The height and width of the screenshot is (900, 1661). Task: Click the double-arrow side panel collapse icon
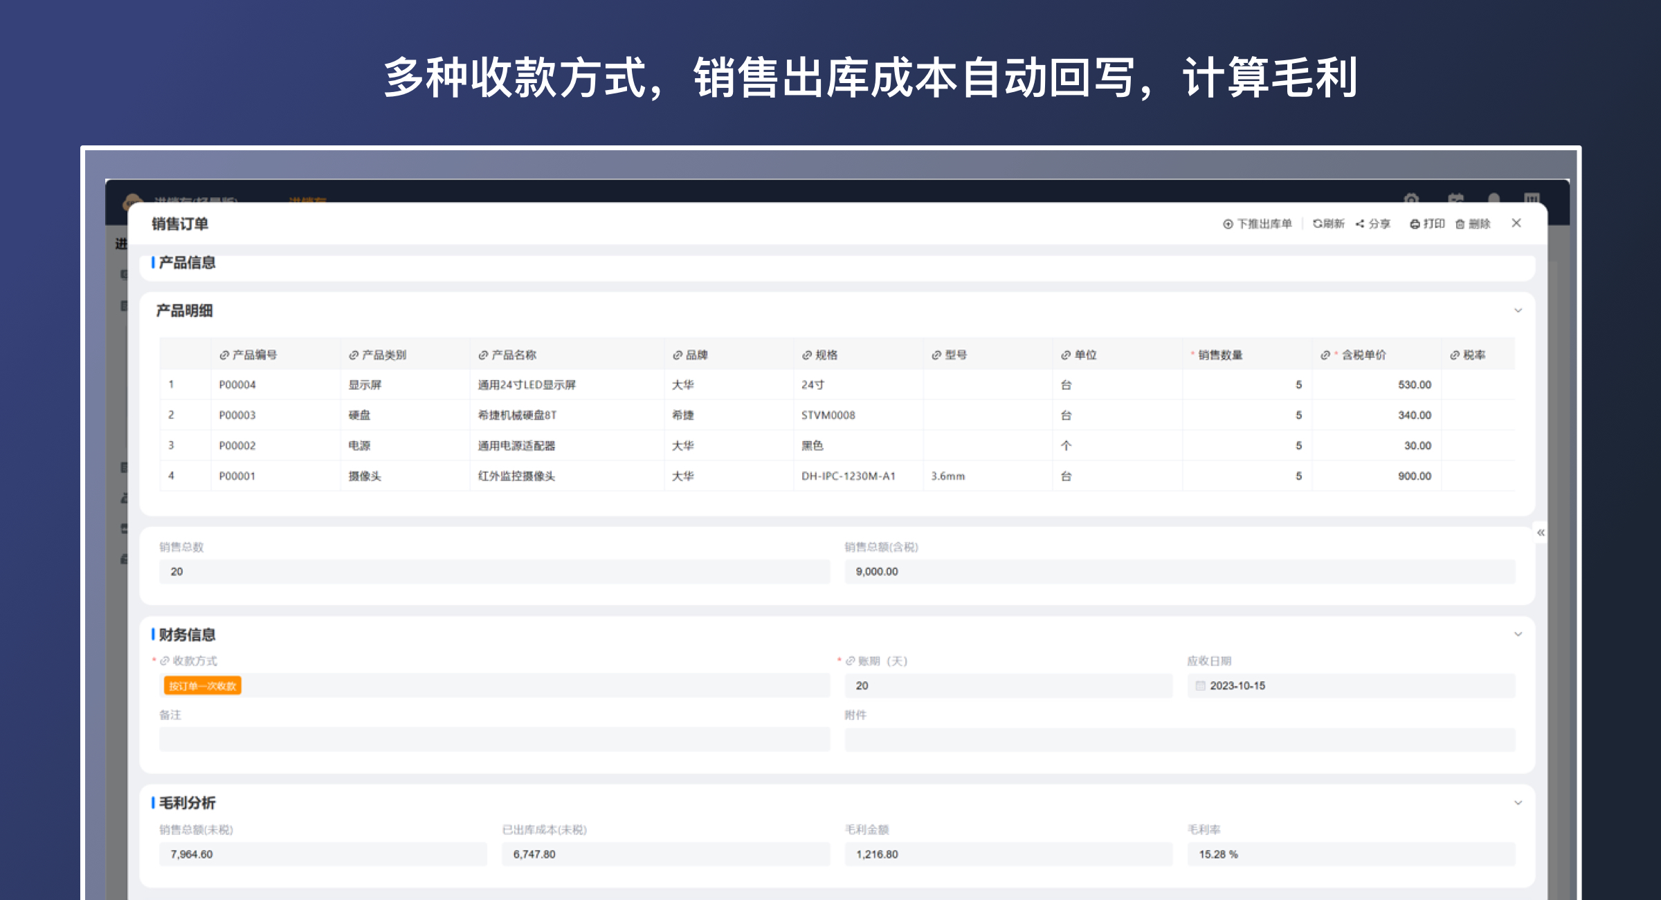1541,532
